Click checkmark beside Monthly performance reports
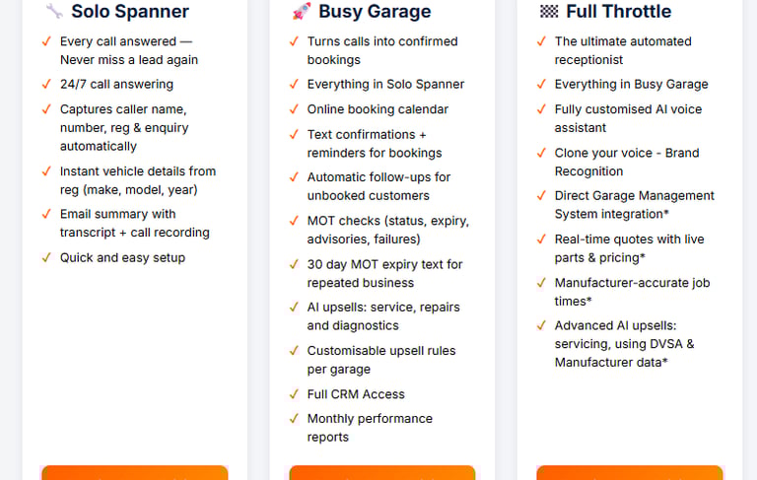The image size is (757, 480). click(x=294, y=418)
